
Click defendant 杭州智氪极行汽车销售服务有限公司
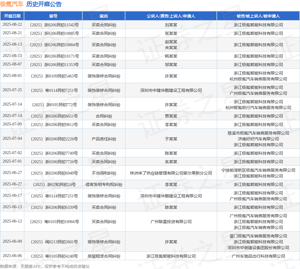(258, 108)
